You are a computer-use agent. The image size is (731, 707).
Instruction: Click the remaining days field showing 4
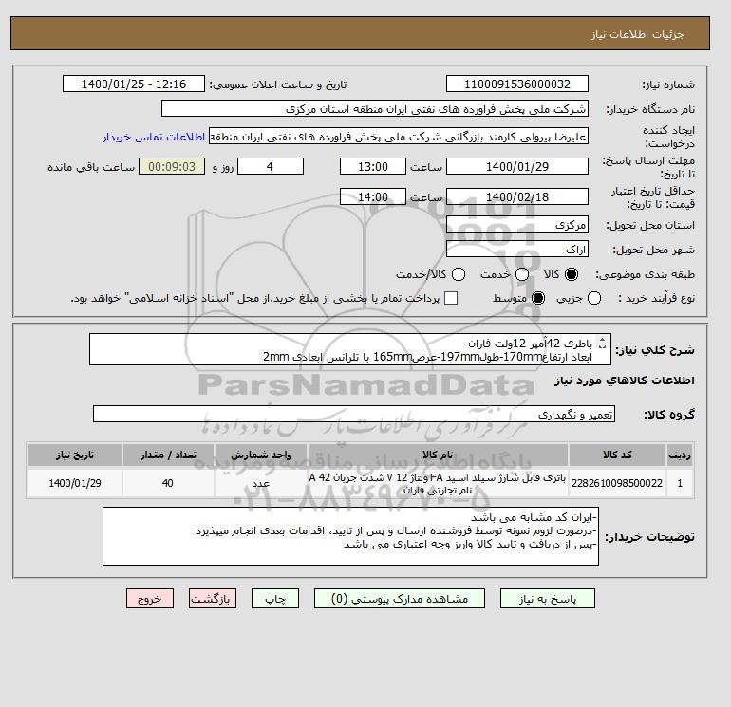[271, 166]
